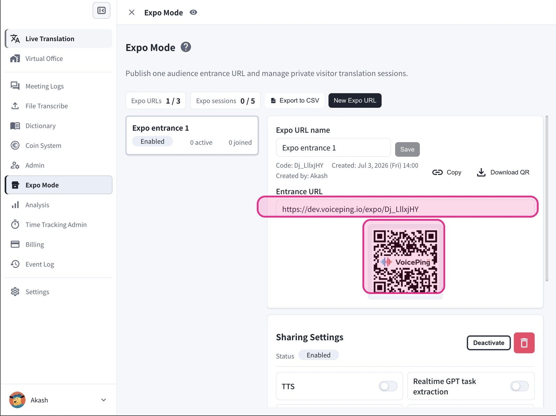Click the Event Log history icon
This screenshot has height=416, width=556.
coord(15,264)
